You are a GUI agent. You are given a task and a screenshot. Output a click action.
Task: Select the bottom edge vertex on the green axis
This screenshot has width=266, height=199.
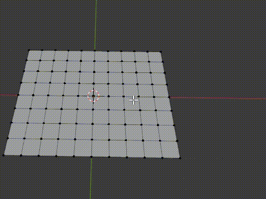pyautogui.click(x=91, y=157)
